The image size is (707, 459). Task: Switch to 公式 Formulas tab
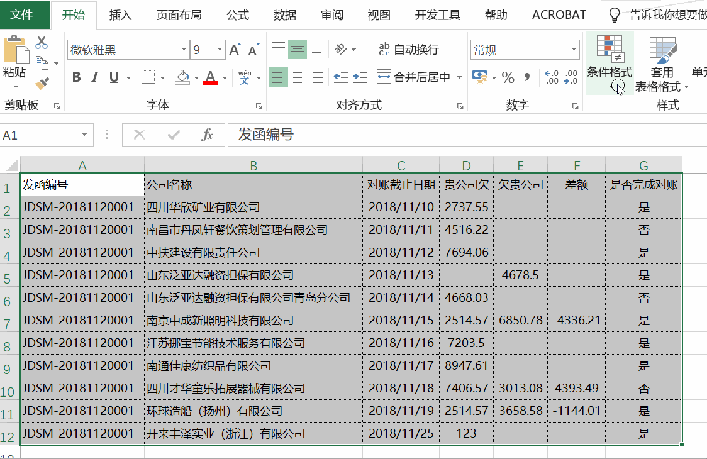coord(238,15)
